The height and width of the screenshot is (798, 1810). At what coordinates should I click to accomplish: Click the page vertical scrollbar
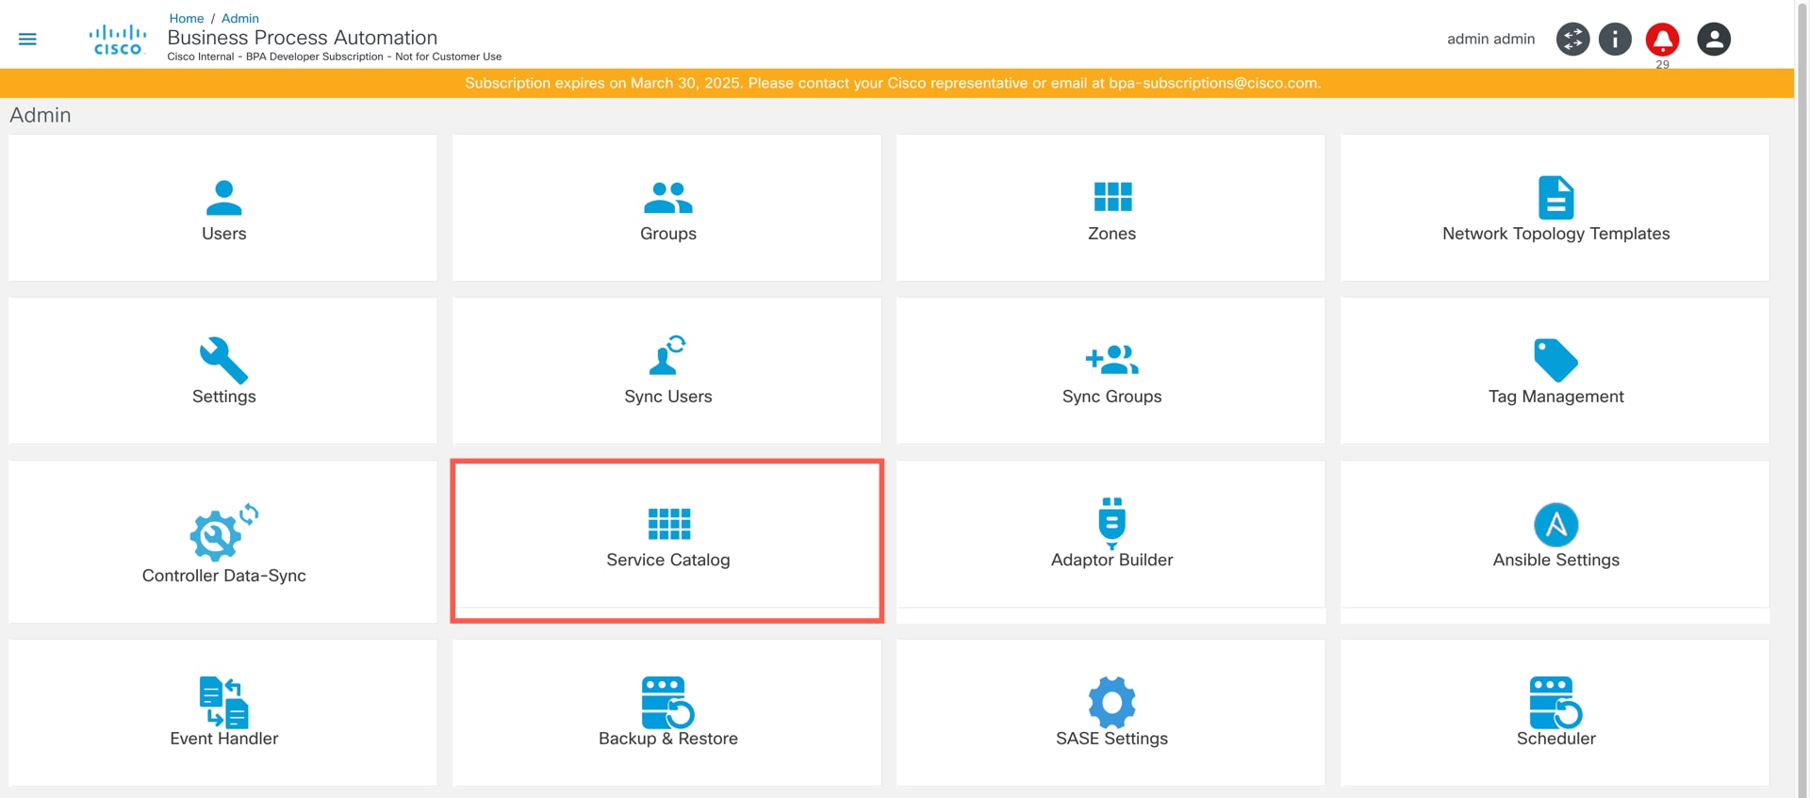tap(1802, 399)
